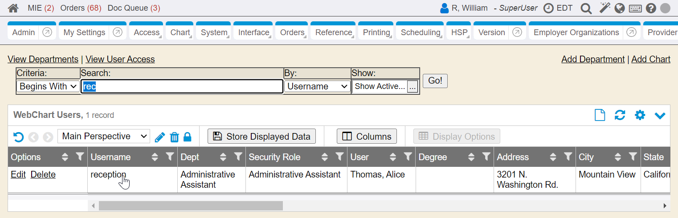Toggle sort on the Dept column

click(x=223, y=157)
